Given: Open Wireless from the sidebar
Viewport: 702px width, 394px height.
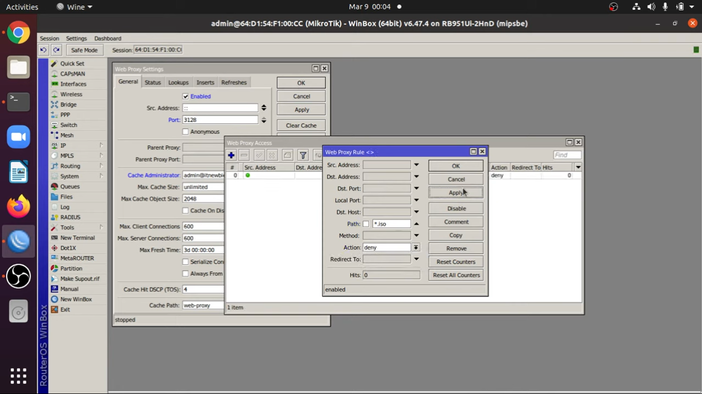Looking at the screenshot, I should point(71,94).
